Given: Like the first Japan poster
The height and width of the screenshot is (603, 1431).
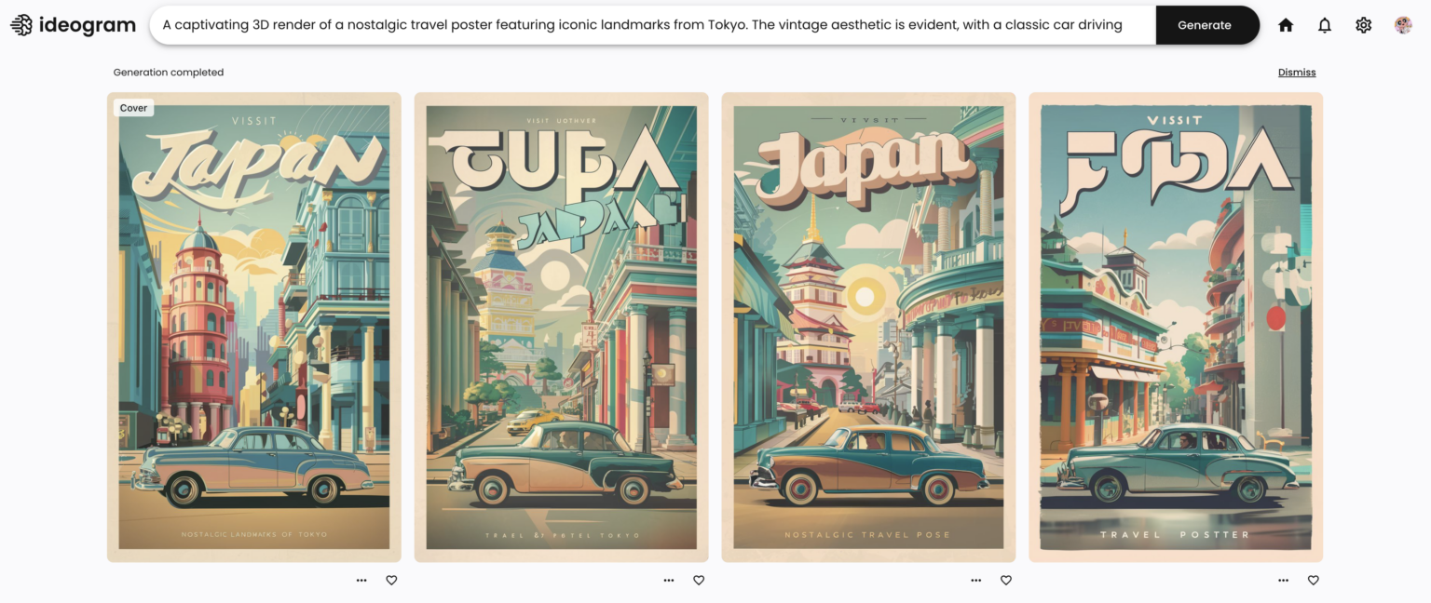Looking at the screenshot, I should click(x=391, y=580).
